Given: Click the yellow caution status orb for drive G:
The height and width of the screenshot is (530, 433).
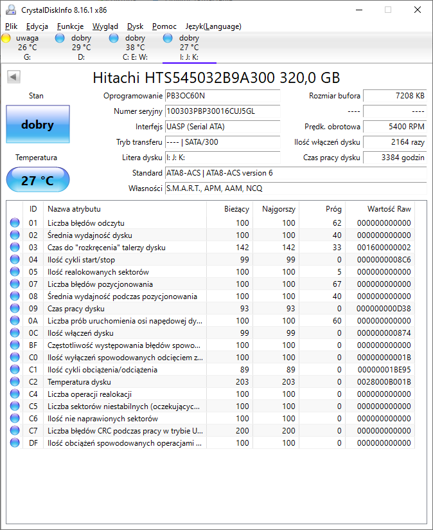Looking at the screenshot, I should [x=6, y=38].
